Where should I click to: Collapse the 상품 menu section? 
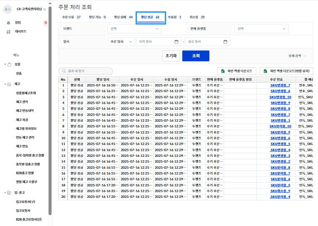pos(5,64)
